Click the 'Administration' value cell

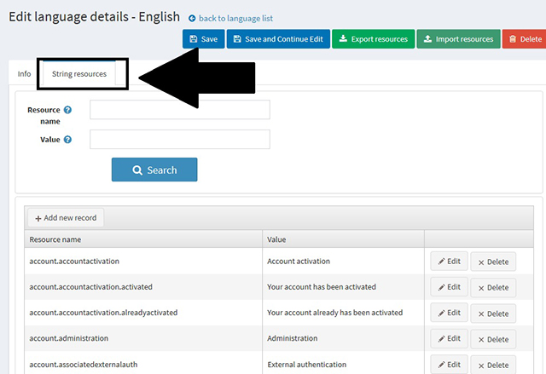343,338
